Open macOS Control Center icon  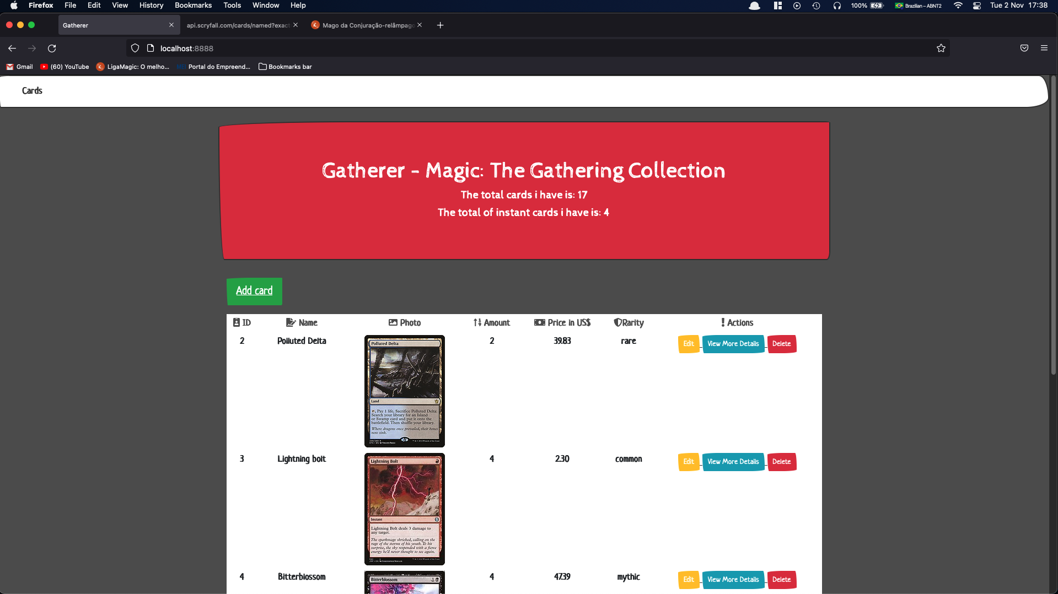(976, 6)
